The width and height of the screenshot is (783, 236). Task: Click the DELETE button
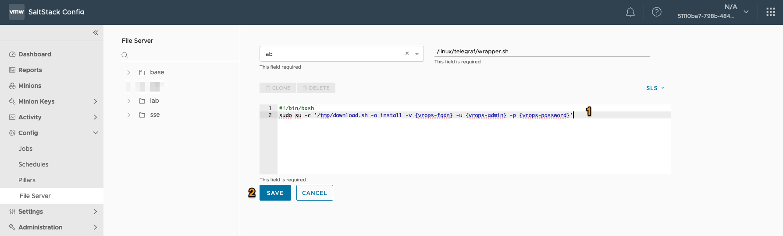point(316,88)
